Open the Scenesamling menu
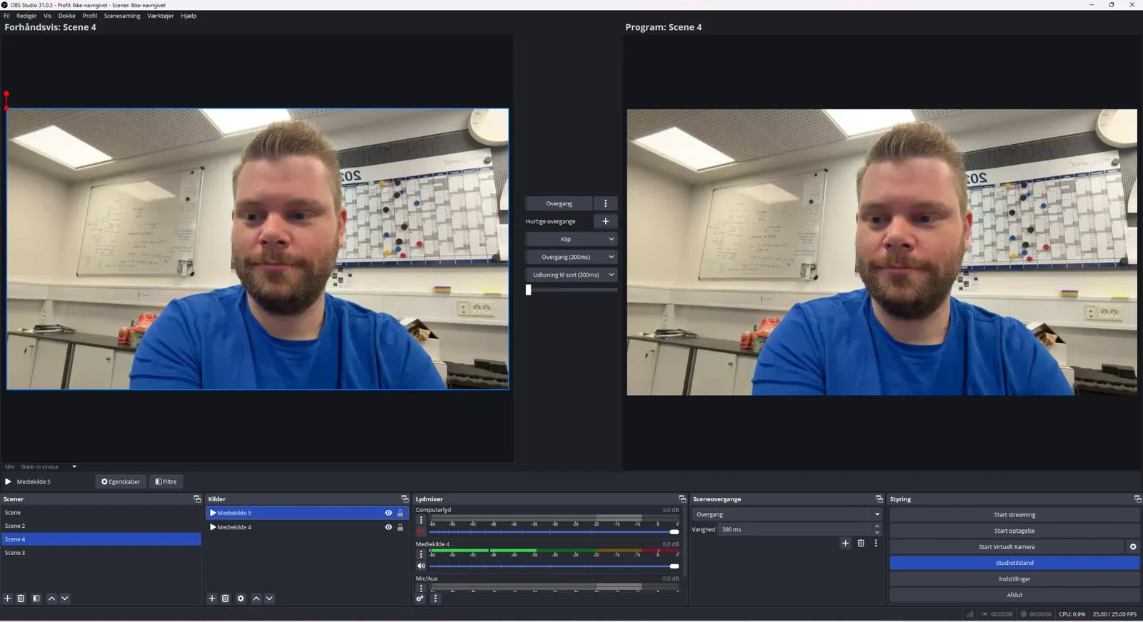 tap(122, 16)
